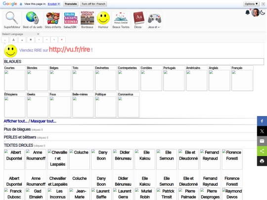
Task: Share page on X via sidebar
Action: pyautogui.click(x=262, y=131)
